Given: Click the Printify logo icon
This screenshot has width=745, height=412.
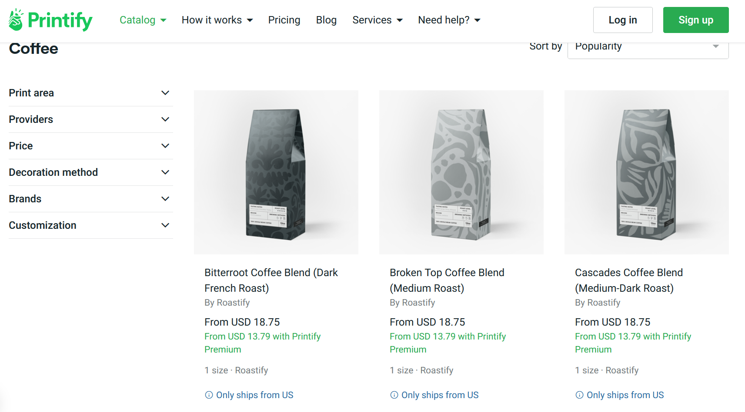Looking at the screenshot, I should coord(15,20).
